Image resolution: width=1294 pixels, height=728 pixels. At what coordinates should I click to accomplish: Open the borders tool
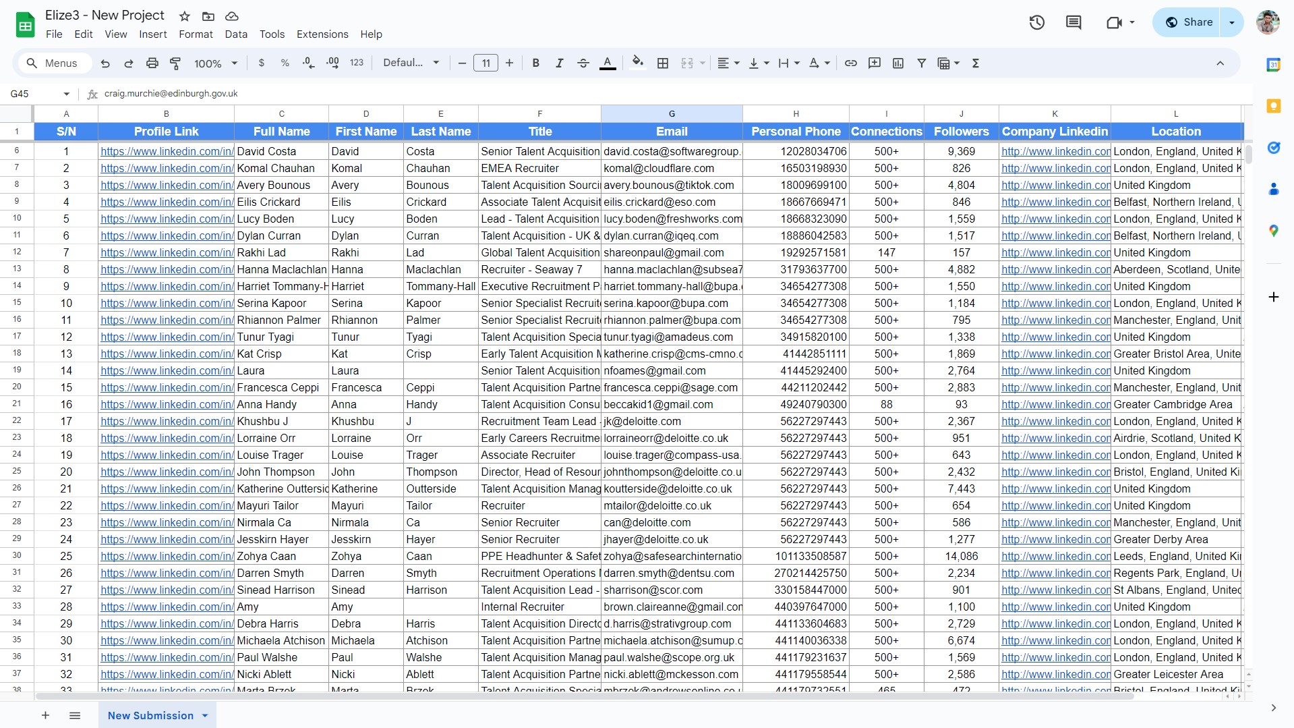point(663,63)
